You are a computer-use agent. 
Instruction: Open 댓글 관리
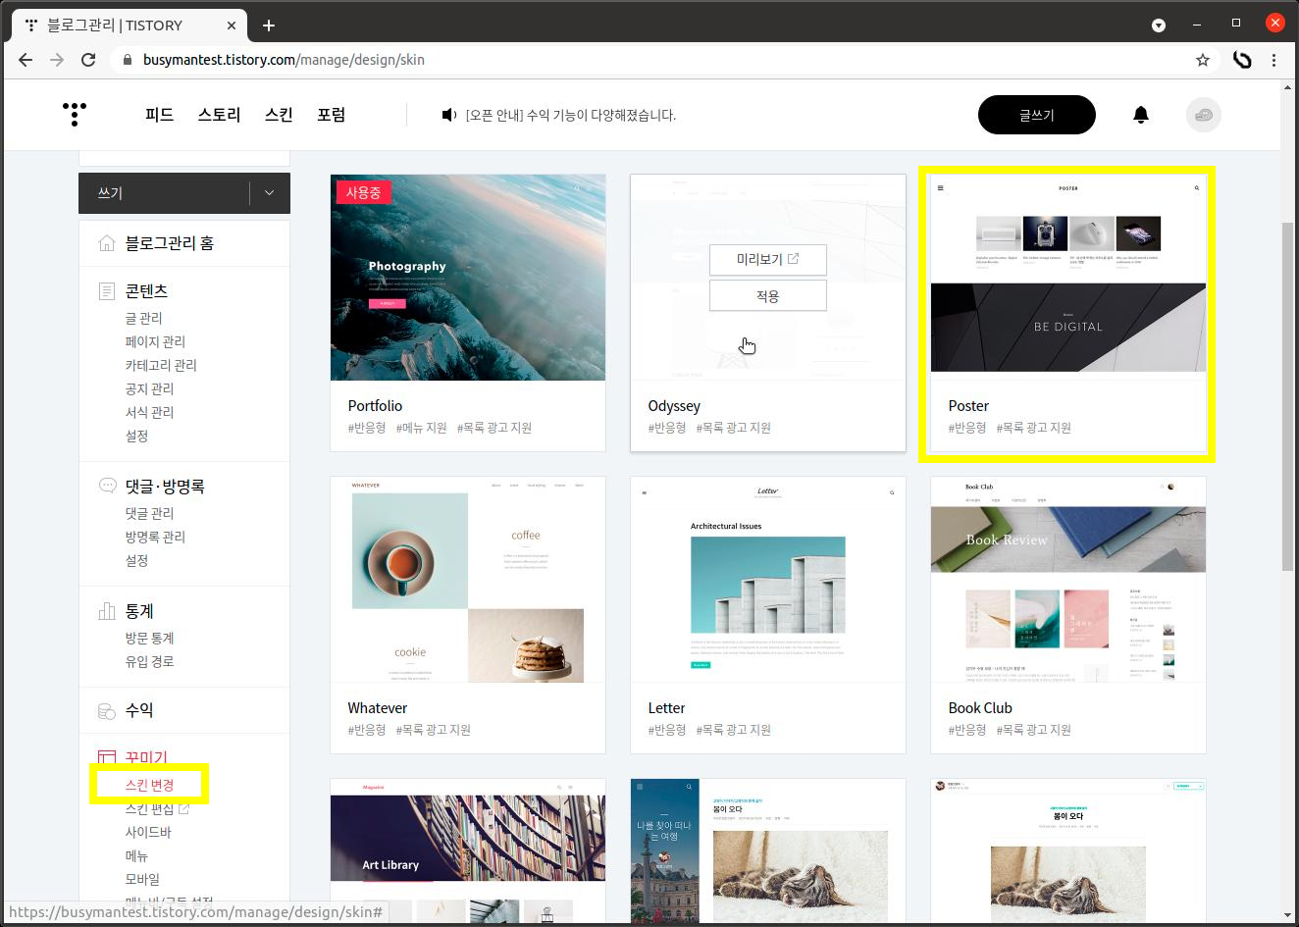pos(149,513)
